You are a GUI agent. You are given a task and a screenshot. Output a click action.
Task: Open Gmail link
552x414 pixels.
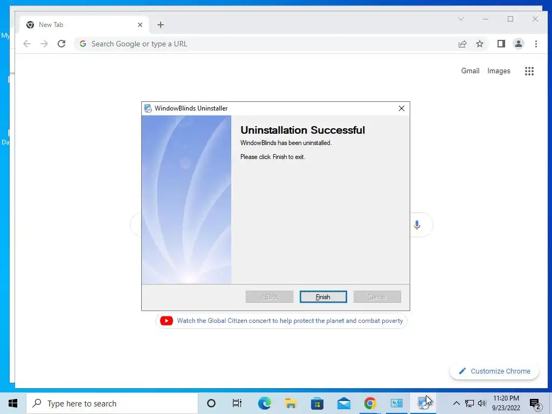(470, 71)
